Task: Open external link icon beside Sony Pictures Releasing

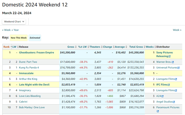Action: (x=169, y=56)
